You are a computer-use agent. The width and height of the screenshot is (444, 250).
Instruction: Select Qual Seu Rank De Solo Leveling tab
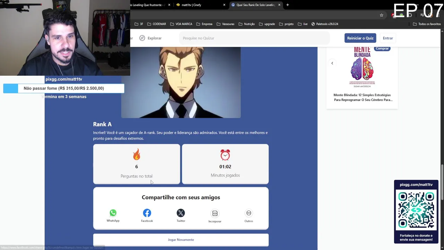point(256,5)
